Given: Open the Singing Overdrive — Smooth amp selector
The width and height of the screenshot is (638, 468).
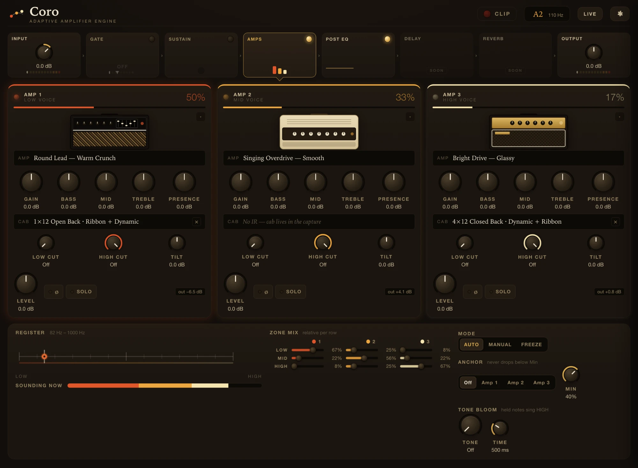Looking at the screenshot, I should tap(319, 158).
